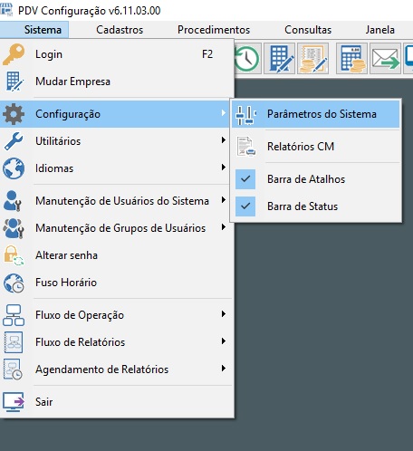This screenshot has height=451, width=413.
Task: Click the Sair monitor arrow icon
Action: tap(14, 402)
